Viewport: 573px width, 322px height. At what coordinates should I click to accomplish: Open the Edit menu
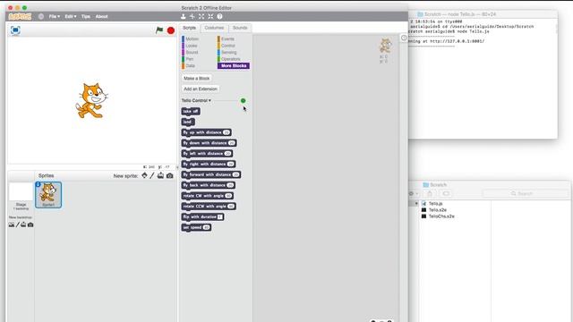[x=71, y=16]
